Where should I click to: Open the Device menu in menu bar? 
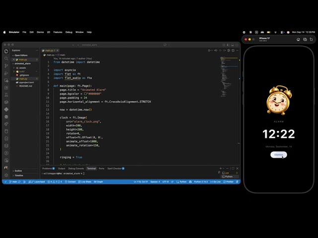40,32
